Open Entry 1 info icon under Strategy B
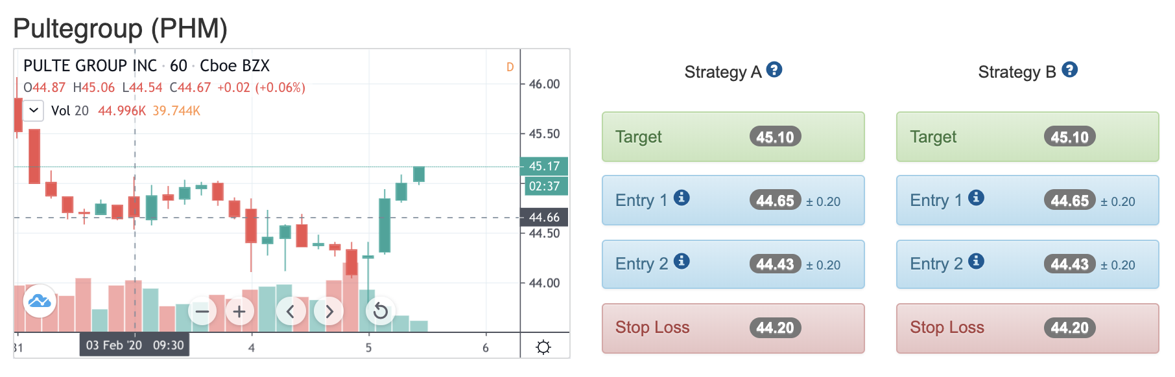The height and width of the screenshot is (377, 1175). click(x=976, y=198)
